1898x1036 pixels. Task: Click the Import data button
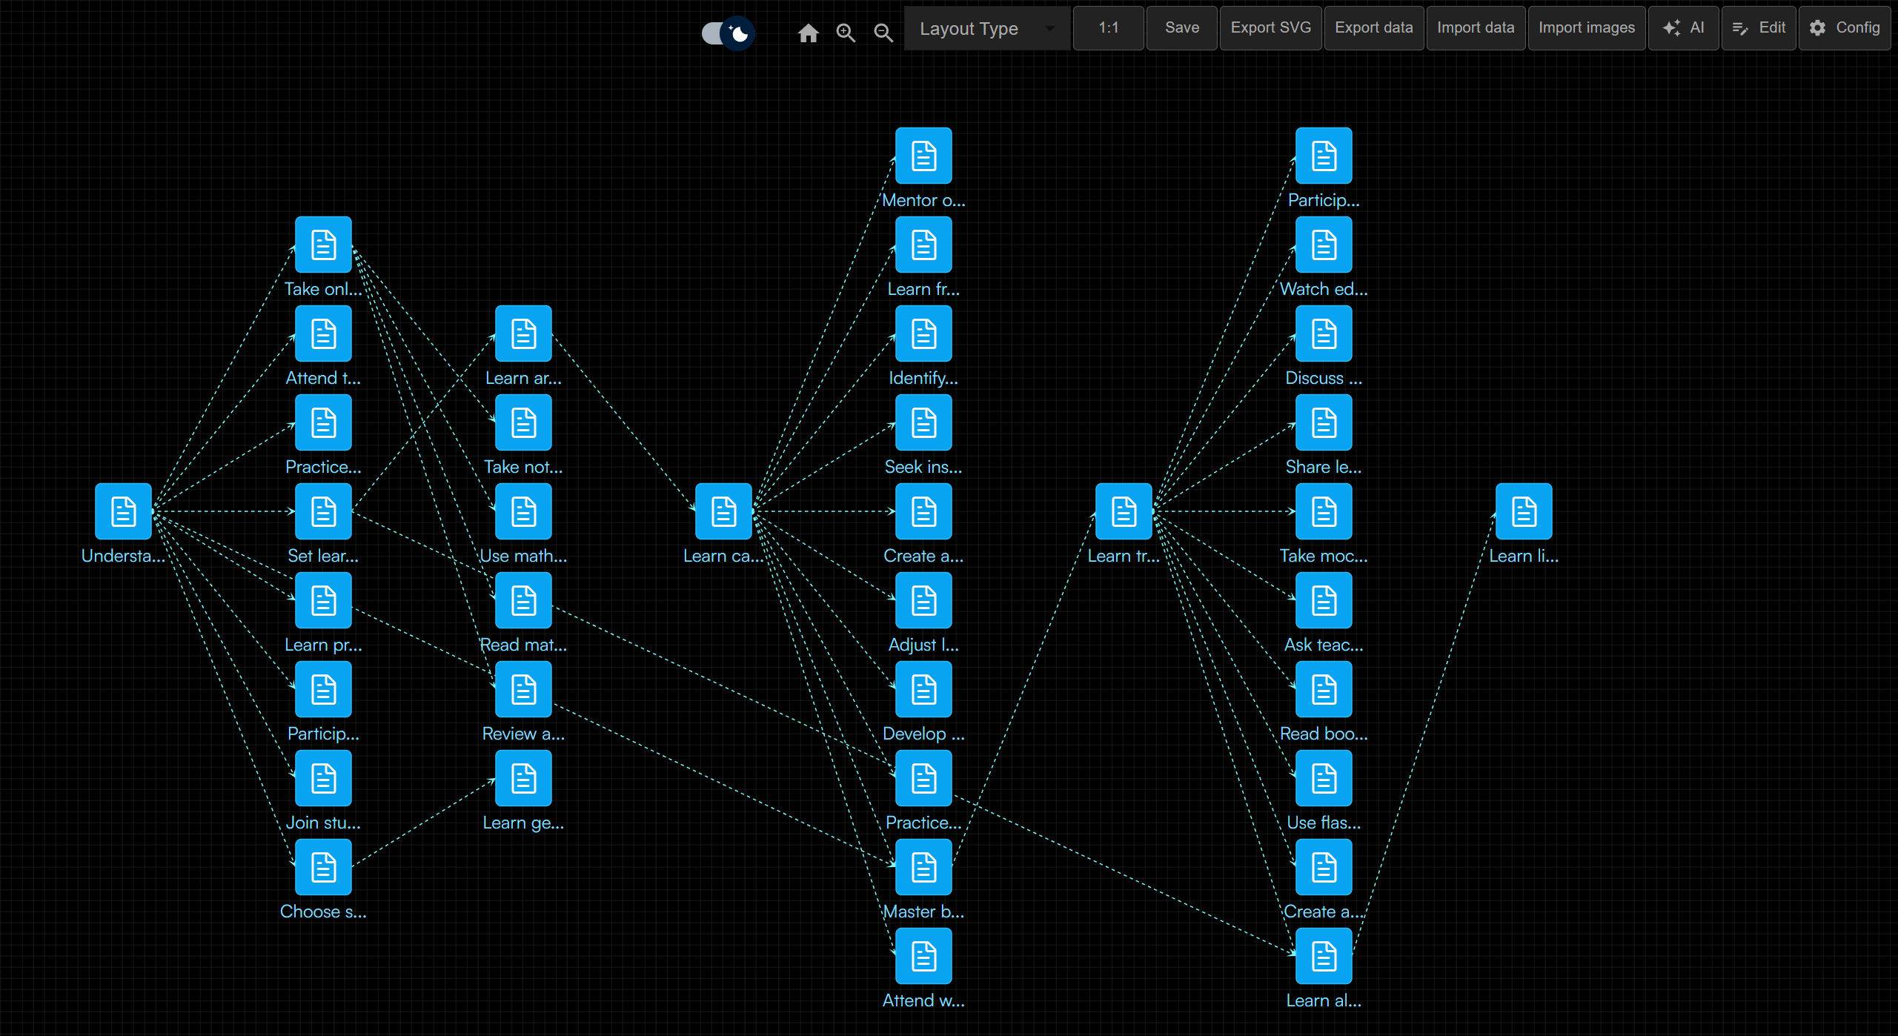point(1475,28)
